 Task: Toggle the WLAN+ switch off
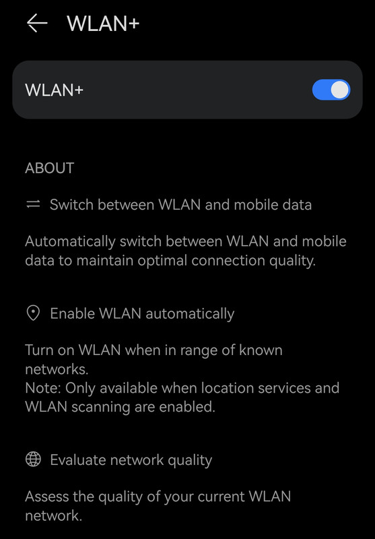(x=331, y=90)
